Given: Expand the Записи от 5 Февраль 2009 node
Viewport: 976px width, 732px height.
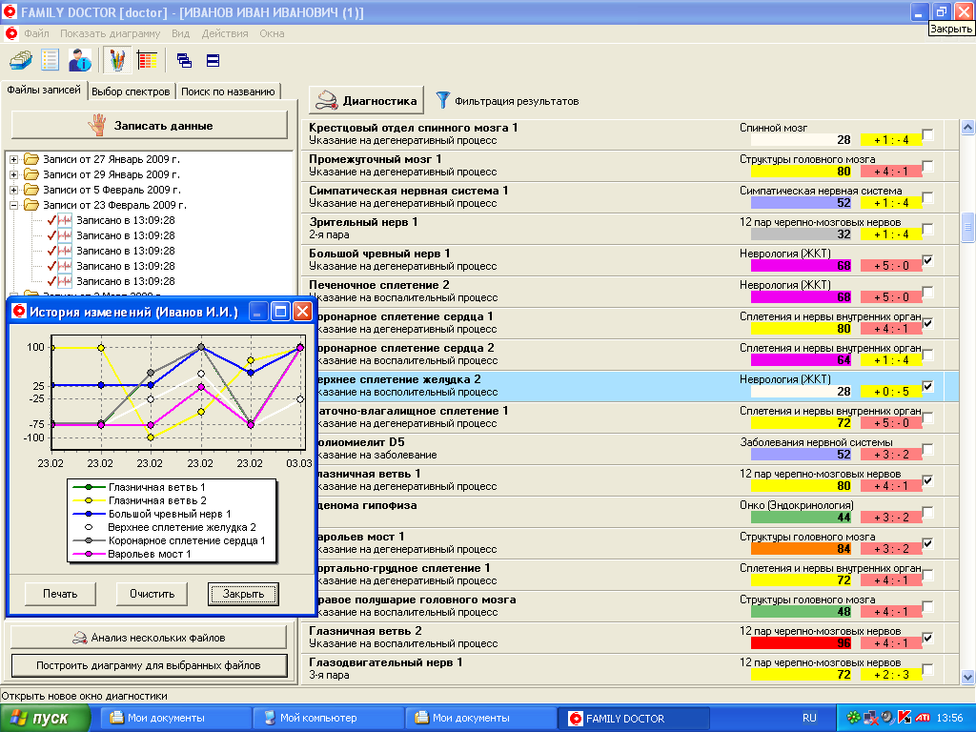Looking at the screenshot, I should [x=13, y=190].
